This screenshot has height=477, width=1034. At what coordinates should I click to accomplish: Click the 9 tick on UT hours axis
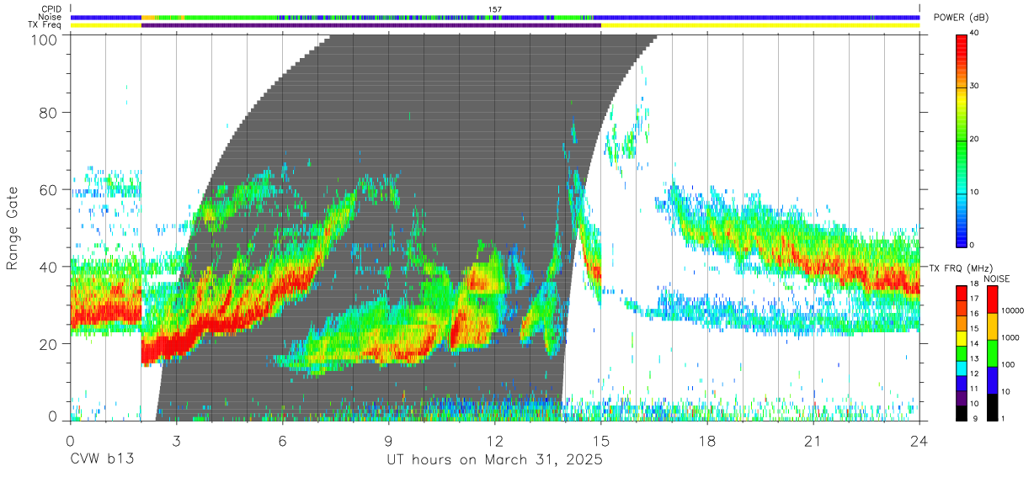click(389, 440)
